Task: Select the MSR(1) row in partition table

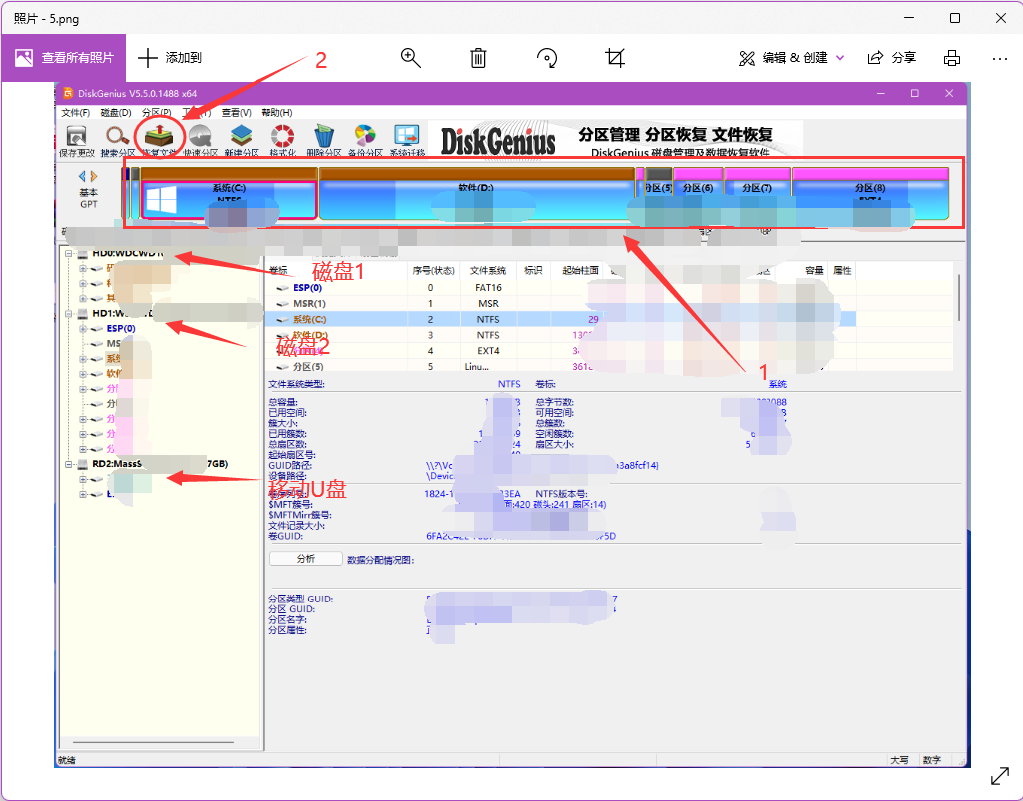Action: [x=561, y=304]
